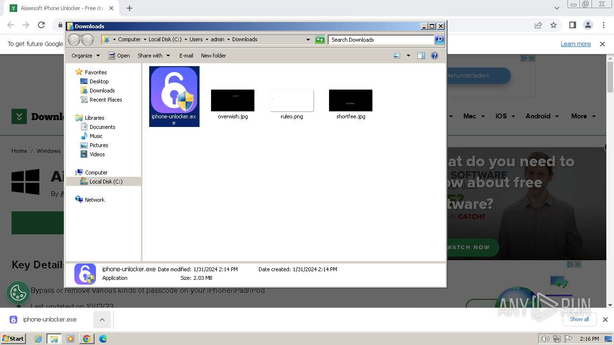
Task: Click Users in the address breadcrumb
Action: 196,40
